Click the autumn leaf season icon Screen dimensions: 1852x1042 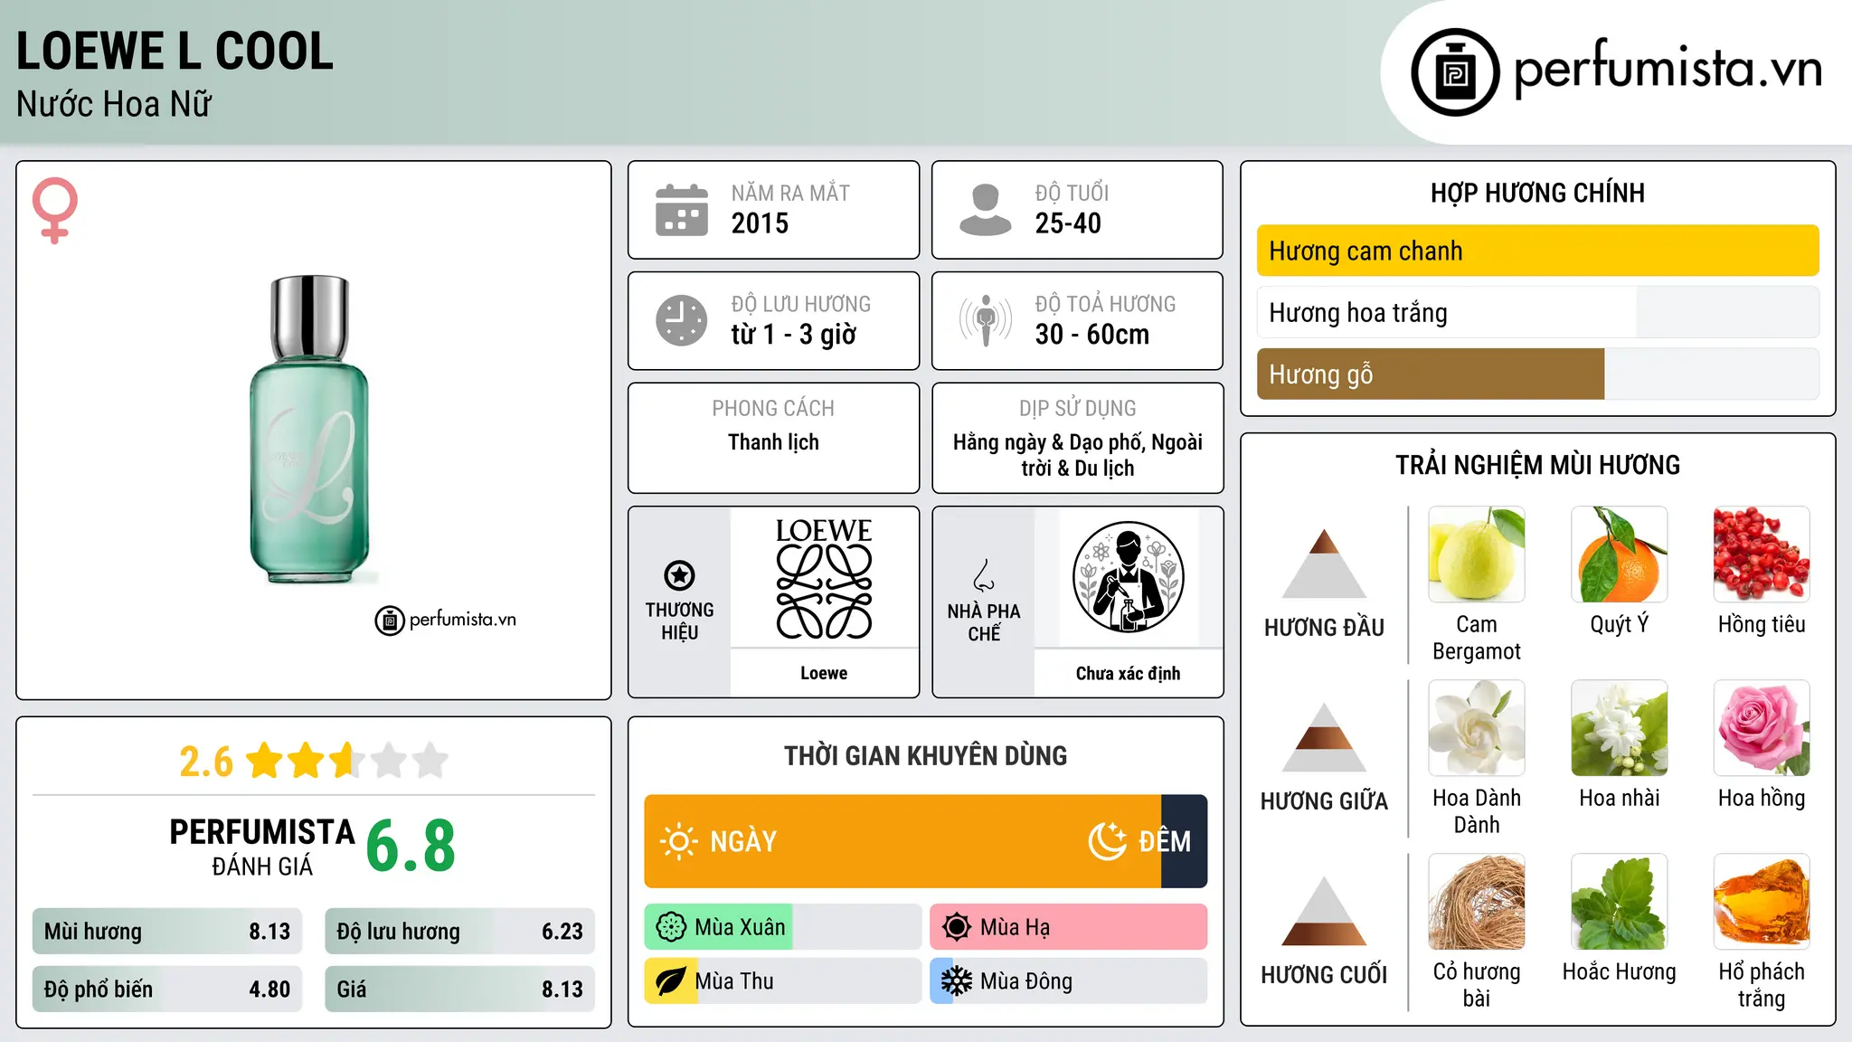(x=671, y=981)
